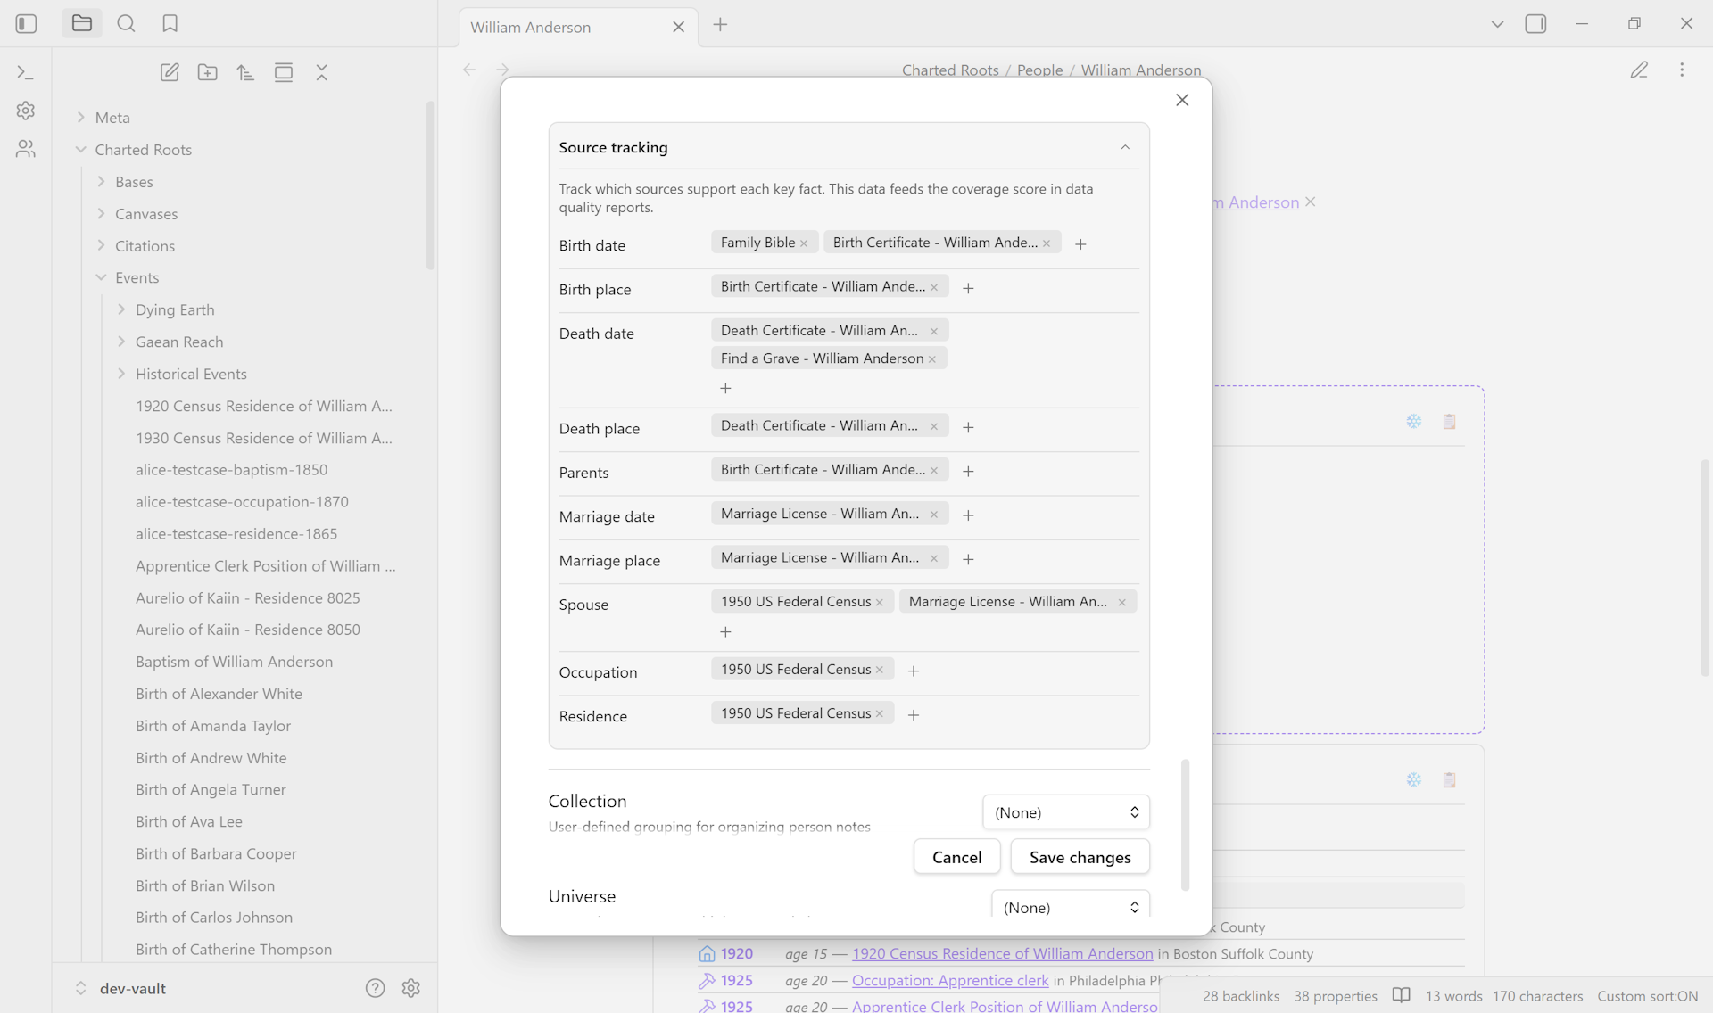1713x1013 pixels.
Task: Open 1920 Census Residence of William Anderson link
Action: click(x=1002, y=953)
